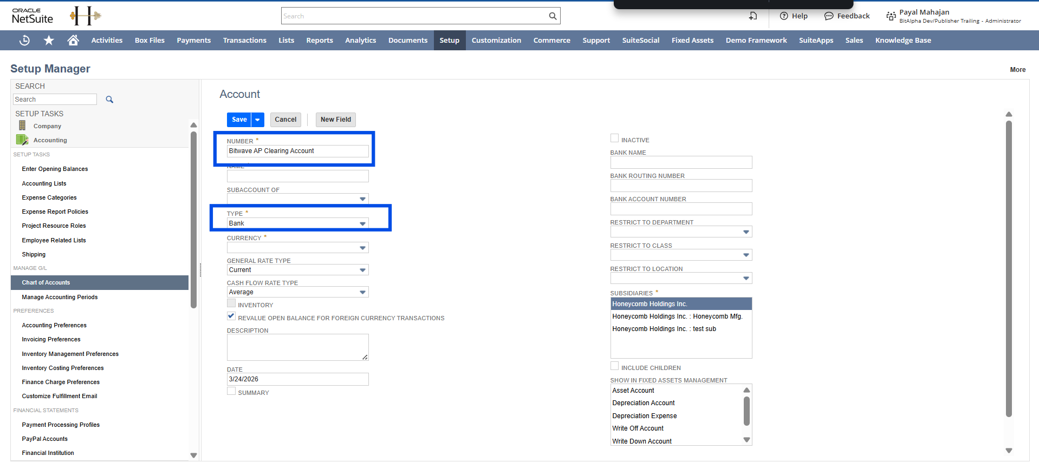Click the main form scroll down arrow
The image size is (1039, 469).
coord(1009,450)
